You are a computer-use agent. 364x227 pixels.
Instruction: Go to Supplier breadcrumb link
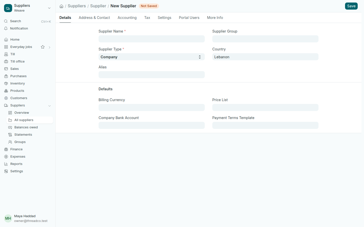[x=98, y=6]
